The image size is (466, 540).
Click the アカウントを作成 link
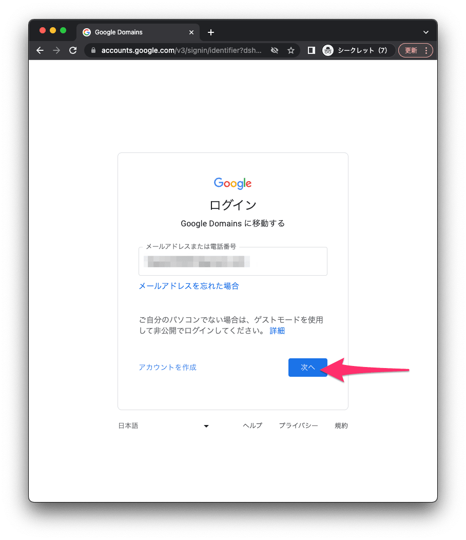(167, 367)
